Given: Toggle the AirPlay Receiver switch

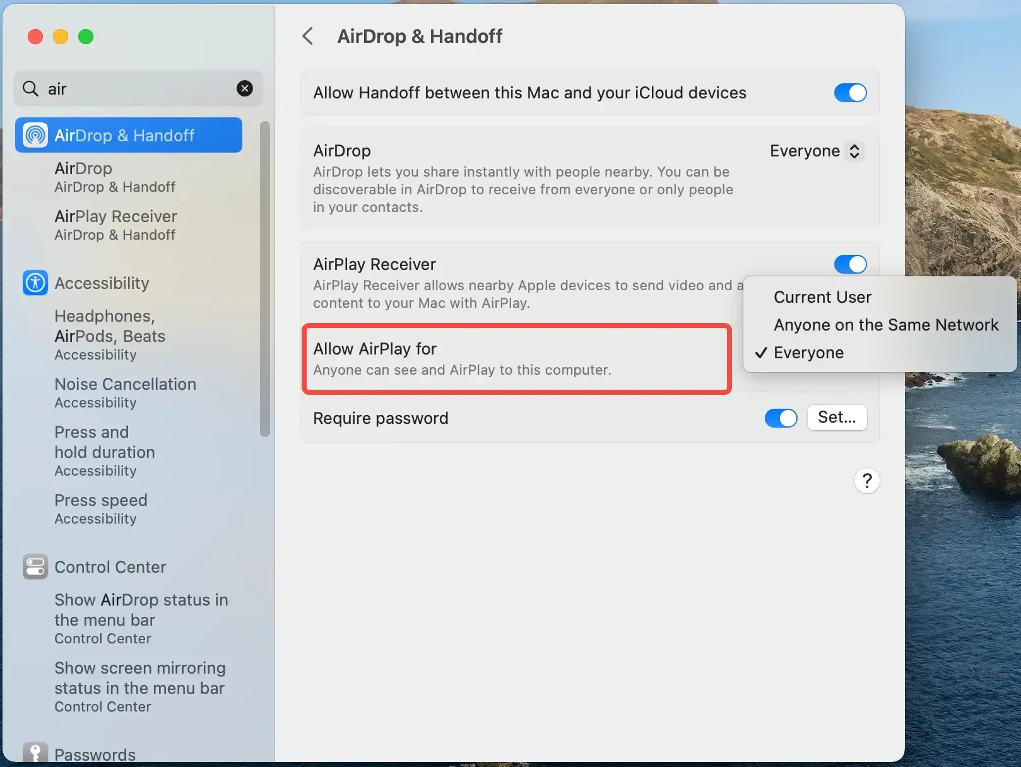Looking at the screenshot, I should 850,264.
